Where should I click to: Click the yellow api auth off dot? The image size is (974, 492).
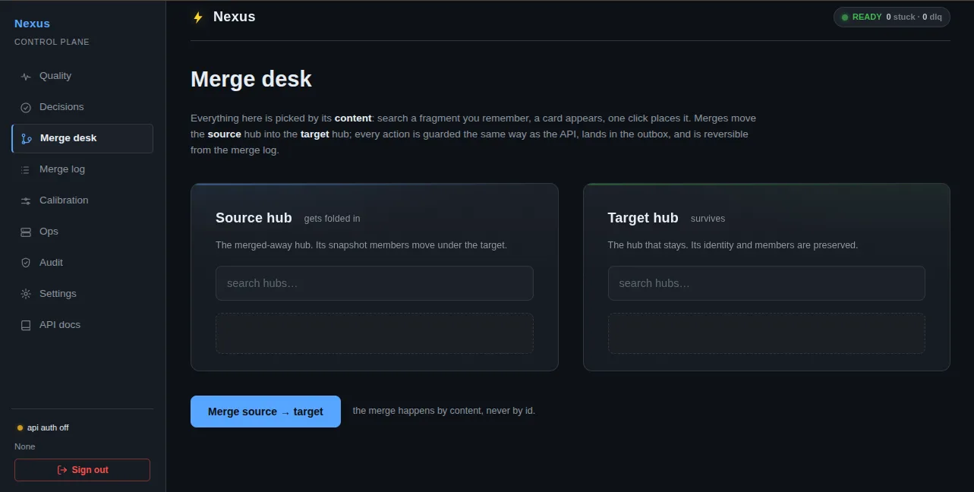pos(20,427)
